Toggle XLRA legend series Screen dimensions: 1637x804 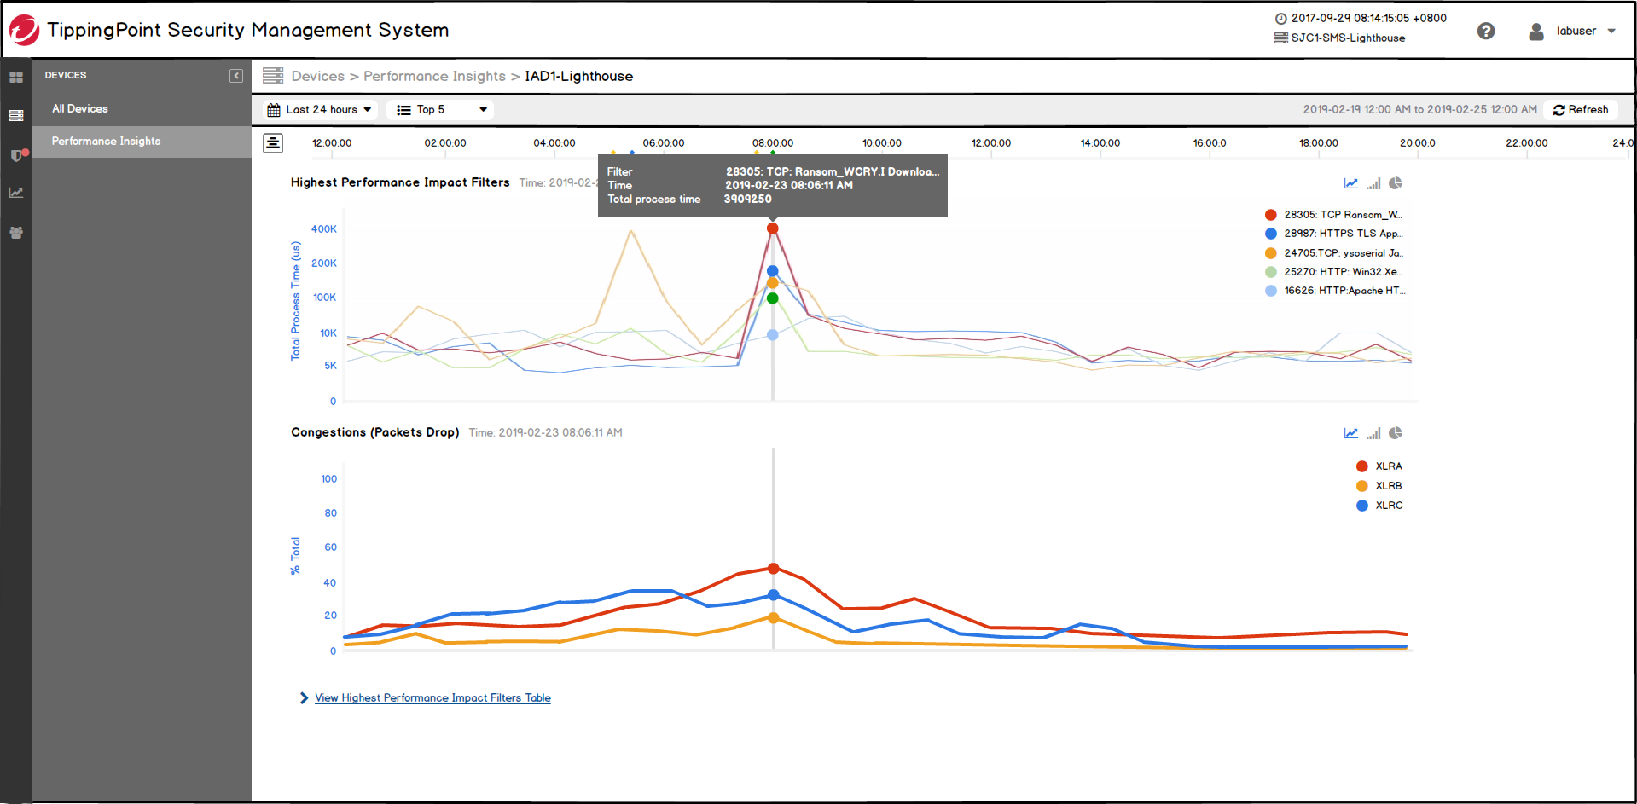1379,466
